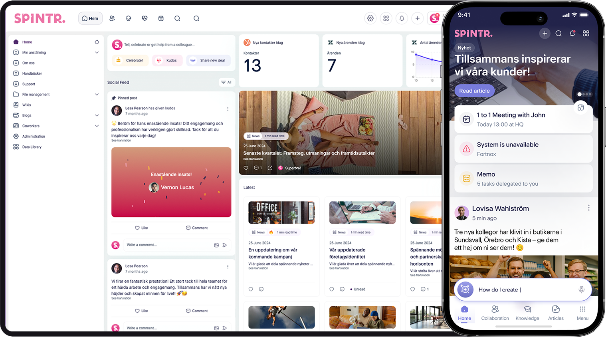The image size is (606, 337).
Task: Open the apps grid icon on phone
Action: pyautogui.click(x=586, y=34)
